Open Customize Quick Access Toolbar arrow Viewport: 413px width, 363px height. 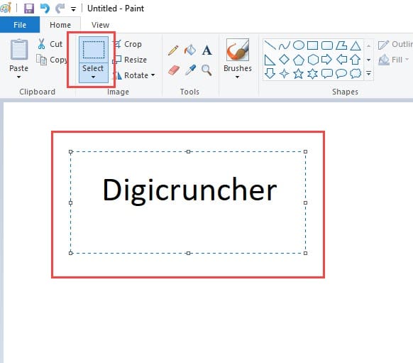(x=74, y=9)
